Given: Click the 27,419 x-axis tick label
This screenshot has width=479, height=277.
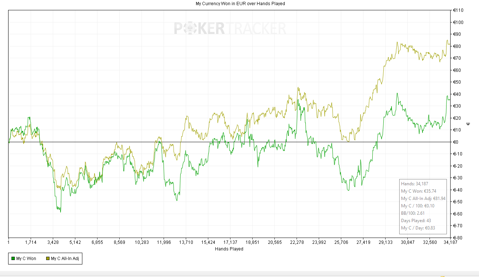Looking at the screenshot, I should [x=363, y=242].
